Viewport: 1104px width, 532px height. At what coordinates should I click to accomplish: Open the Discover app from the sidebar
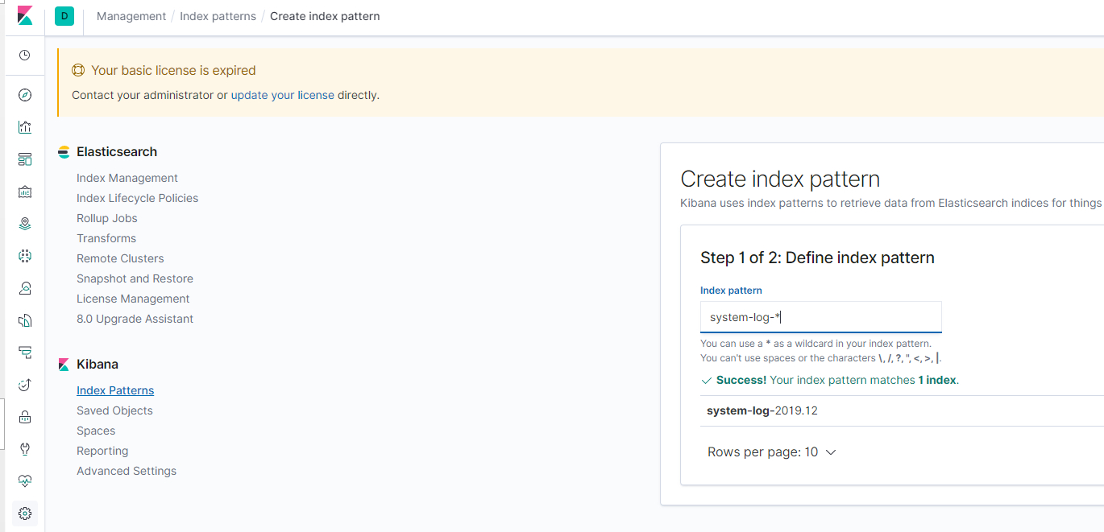click(x=24, y=94)
